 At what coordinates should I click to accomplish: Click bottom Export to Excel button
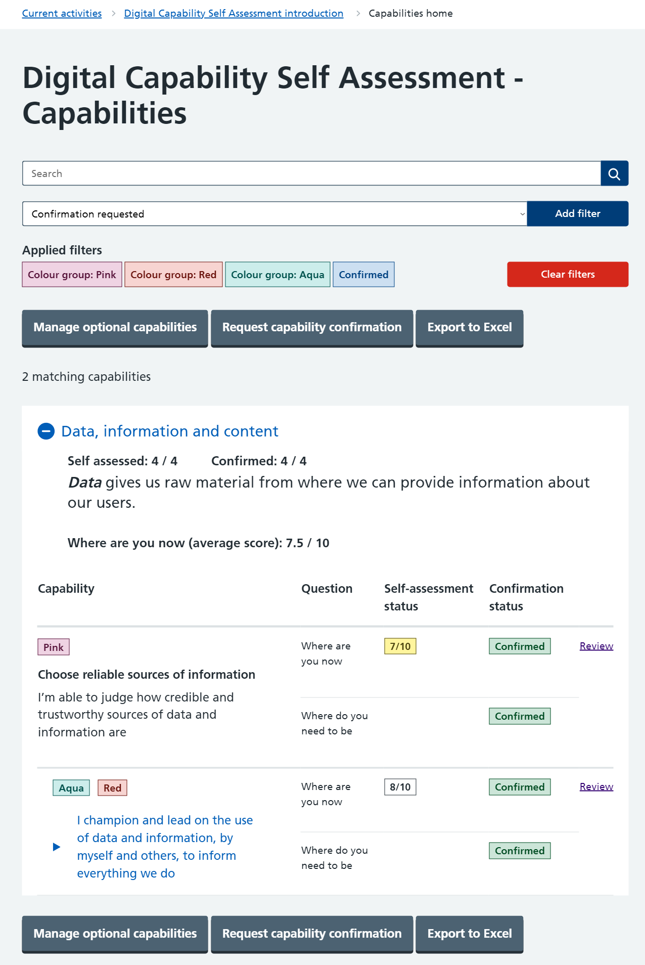(470, 934)
